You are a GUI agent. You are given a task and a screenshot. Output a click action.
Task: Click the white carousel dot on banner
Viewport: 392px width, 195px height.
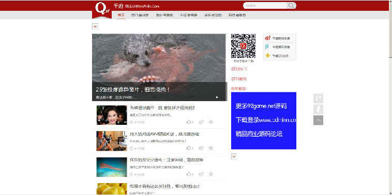click(x=217, y=98)
